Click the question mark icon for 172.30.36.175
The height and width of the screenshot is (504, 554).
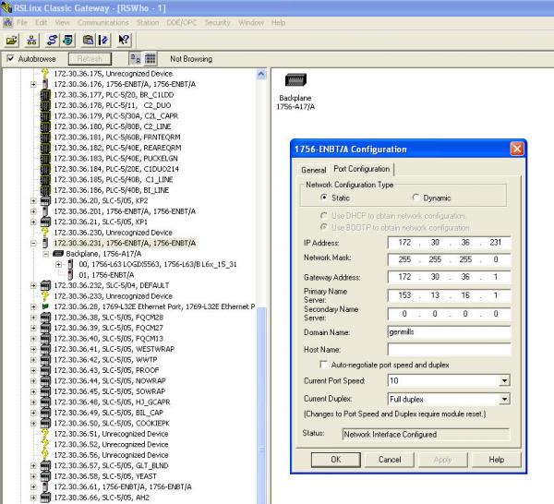pyautogui.click(x=45, y=74)
